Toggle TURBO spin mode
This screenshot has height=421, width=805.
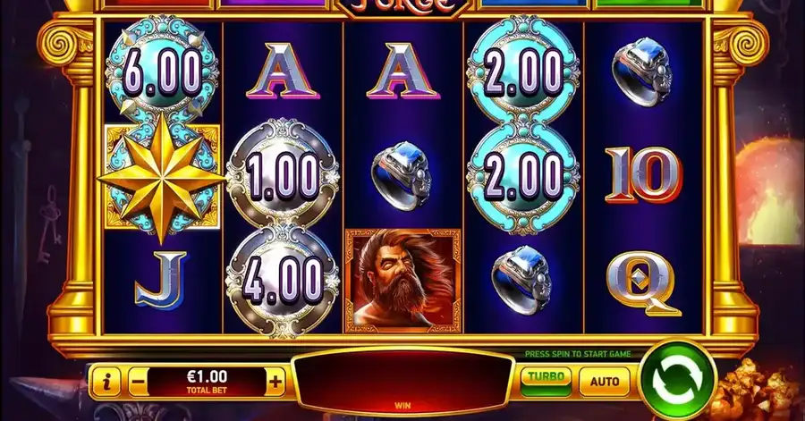[x=547, y=381]
